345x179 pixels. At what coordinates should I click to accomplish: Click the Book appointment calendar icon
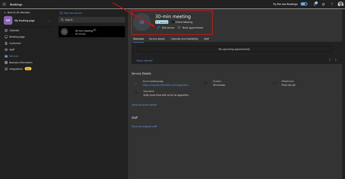coord(179,27)
